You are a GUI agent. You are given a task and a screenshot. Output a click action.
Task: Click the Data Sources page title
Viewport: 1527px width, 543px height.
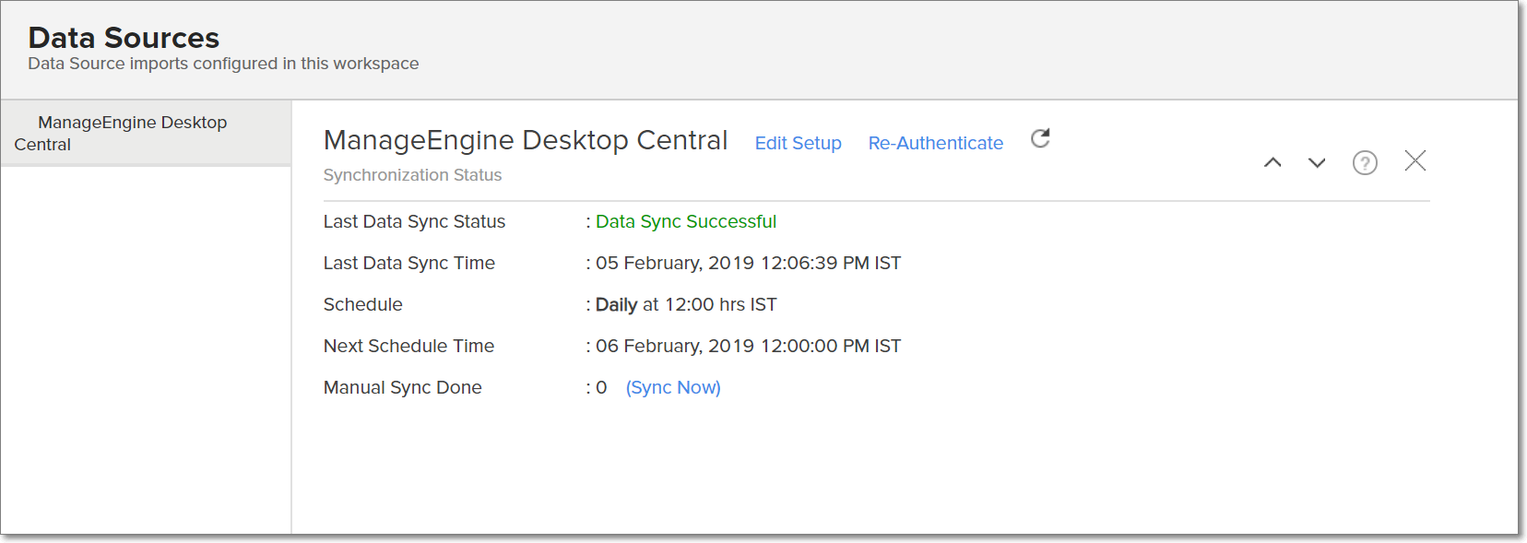click(x=124, y=38)
